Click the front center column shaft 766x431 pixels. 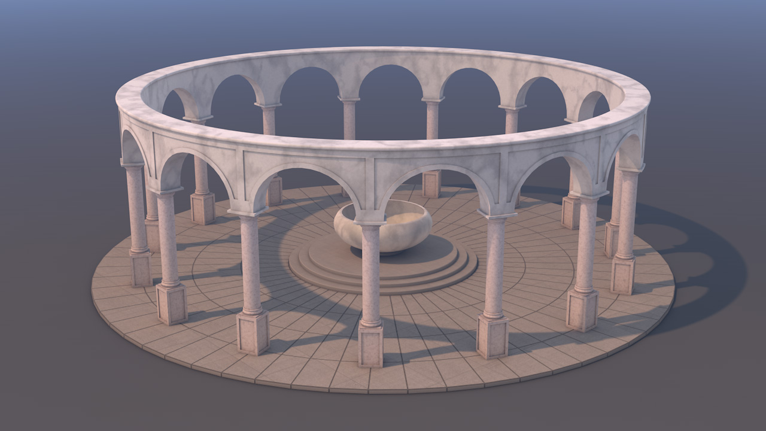[x=370, y=275]
